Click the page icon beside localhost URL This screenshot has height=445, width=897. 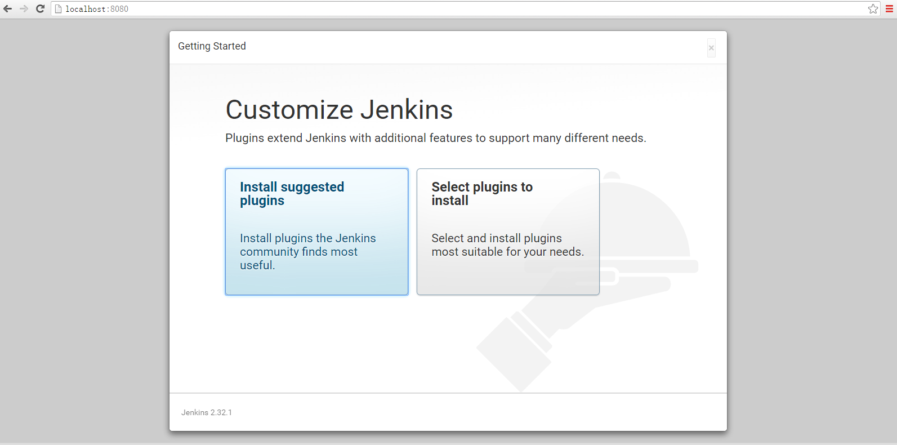coord(58,9)
